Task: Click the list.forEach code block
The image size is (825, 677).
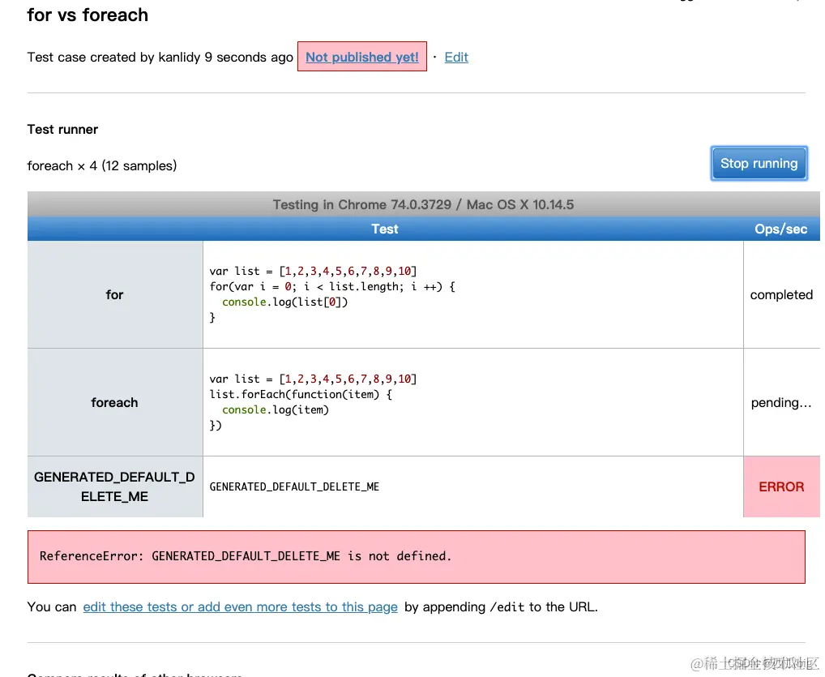Action: [x=313, y=401]
